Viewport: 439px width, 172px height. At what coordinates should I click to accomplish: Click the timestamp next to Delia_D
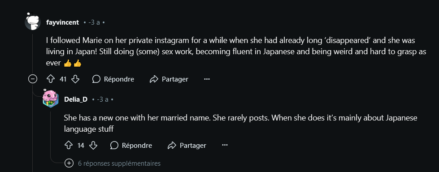click(x=103, y=99)
